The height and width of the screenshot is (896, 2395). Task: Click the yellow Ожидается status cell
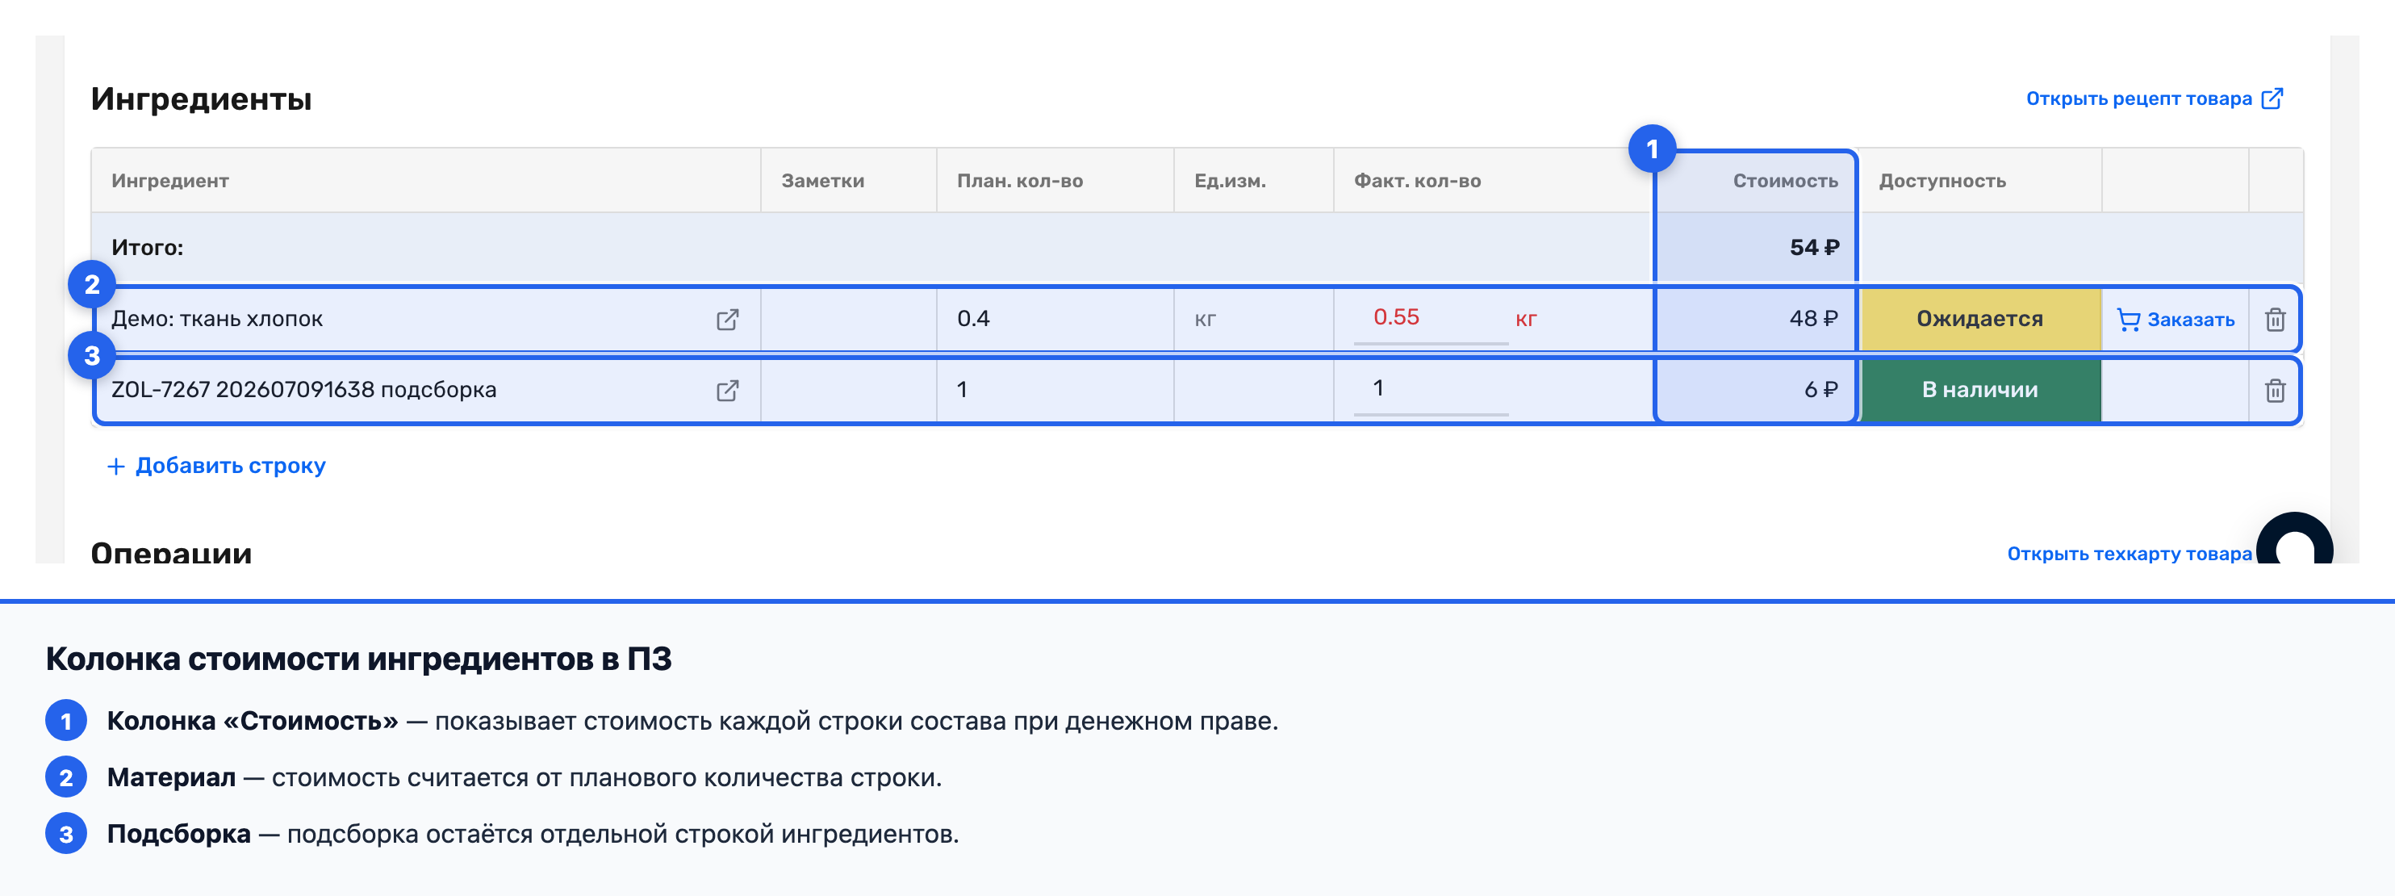coord(1979,319)
